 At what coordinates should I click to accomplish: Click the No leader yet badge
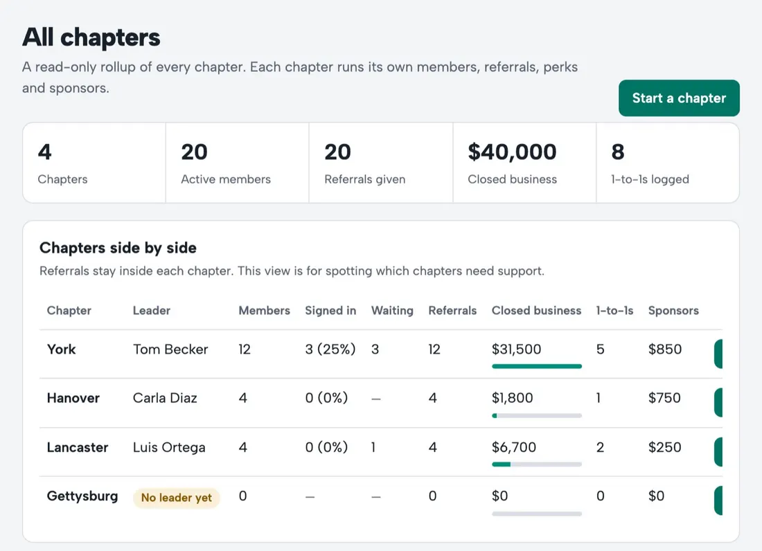point(177,498)
